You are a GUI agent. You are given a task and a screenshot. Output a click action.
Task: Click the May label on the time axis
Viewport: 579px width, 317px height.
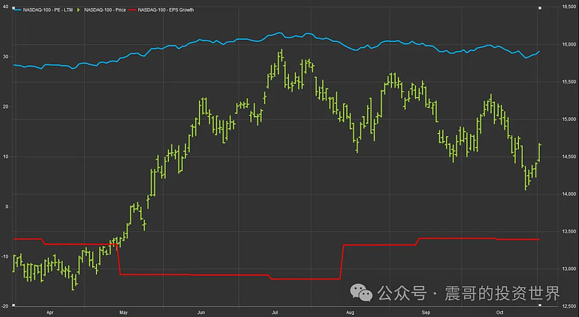(123, 313)
